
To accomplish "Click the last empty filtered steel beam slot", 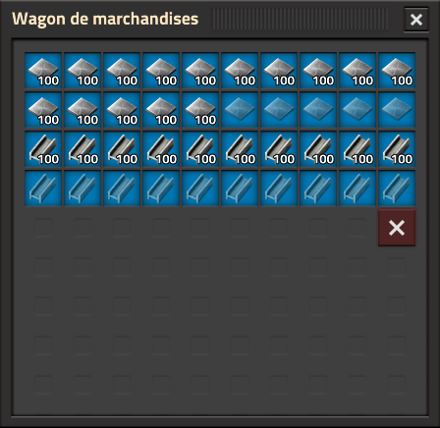I will (397, 188).
